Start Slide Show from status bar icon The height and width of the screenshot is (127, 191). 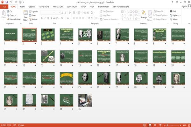(160, 125)
